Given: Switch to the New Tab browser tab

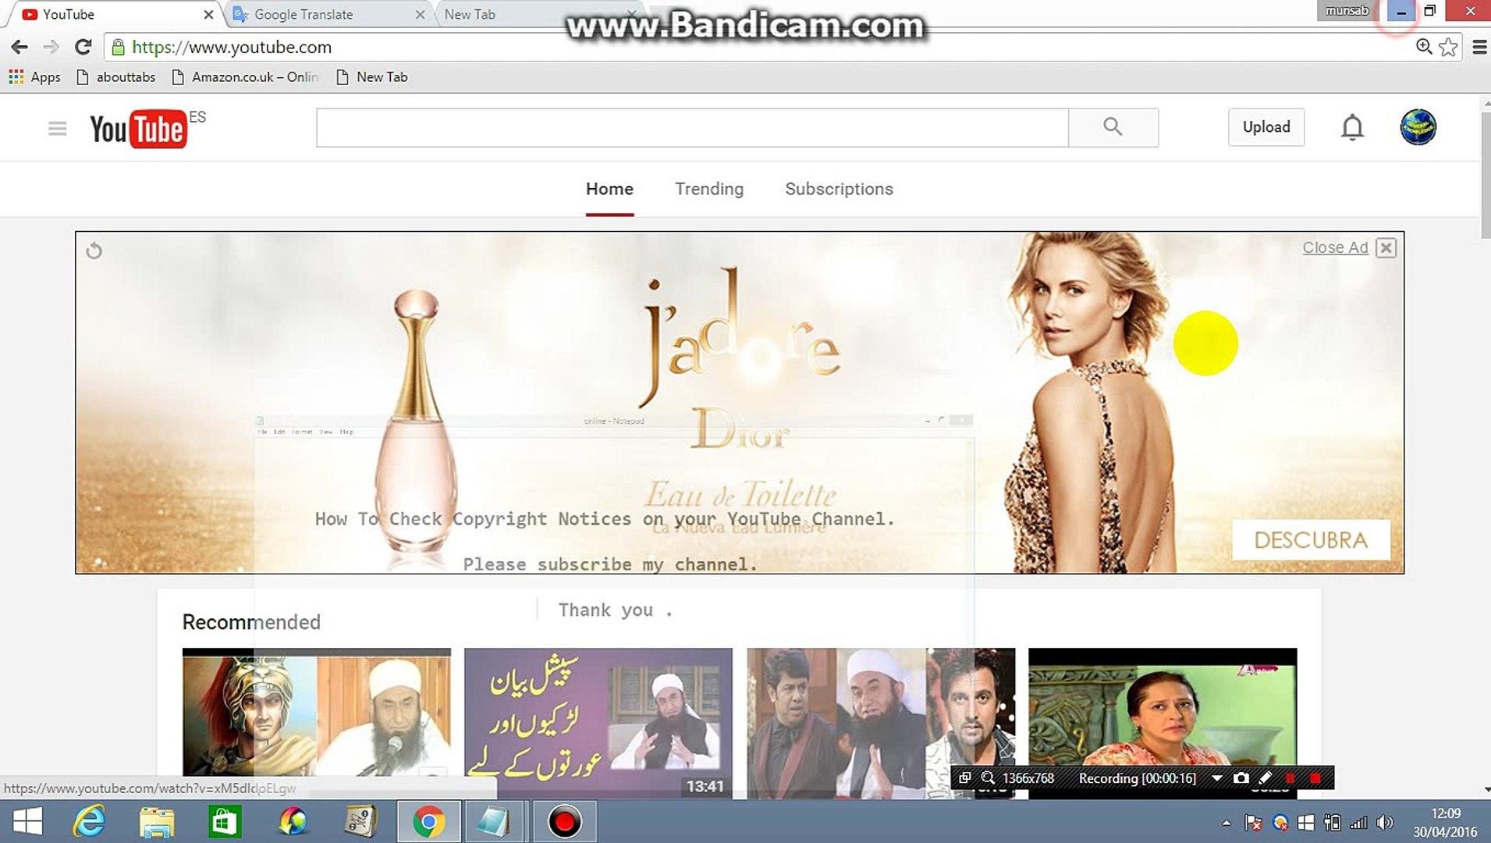Looking at the screenshot, I should 537,14.
